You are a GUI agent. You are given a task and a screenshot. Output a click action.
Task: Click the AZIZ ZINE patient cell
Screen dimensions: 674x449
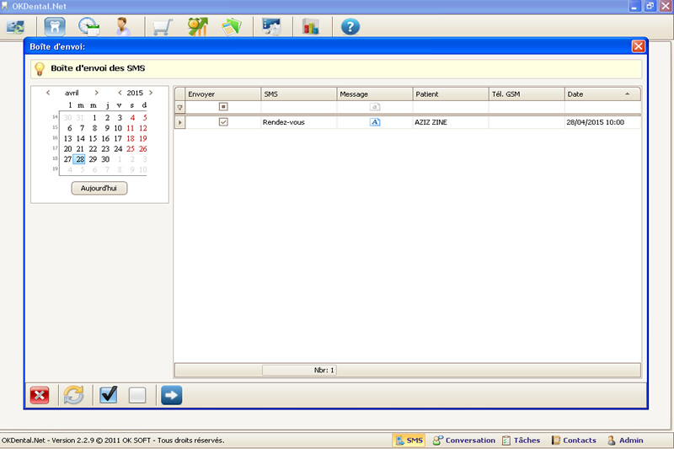click(x=451, y=122)
